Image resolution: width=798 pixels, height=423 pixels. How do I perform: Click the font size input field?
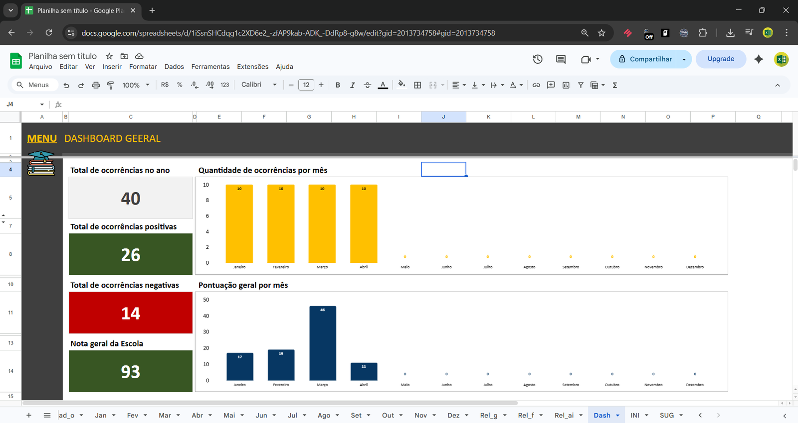[306, 85]
